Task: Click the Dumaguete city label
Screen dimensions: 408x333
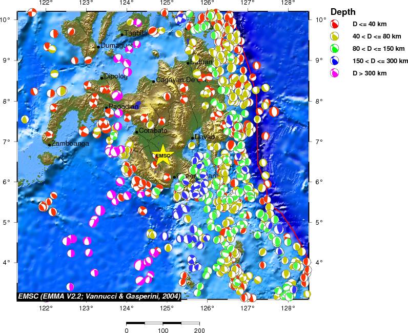Action: (116, 46)
